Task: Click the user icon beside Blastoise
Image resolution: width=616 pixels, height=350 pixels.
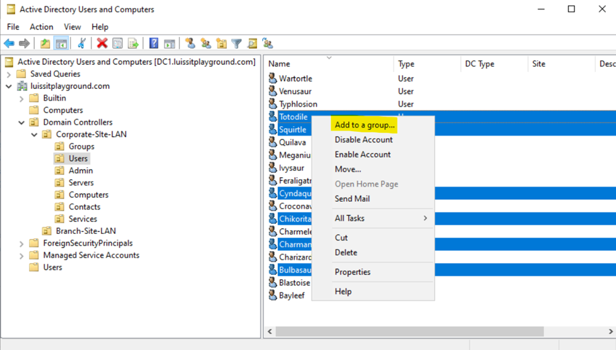Action: (x=273, y=282)
